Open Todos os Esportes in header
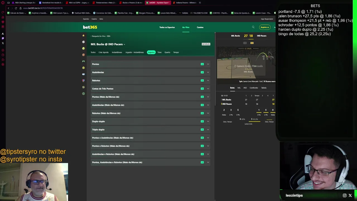The image size is (357, 201). [x=167, y=27]
